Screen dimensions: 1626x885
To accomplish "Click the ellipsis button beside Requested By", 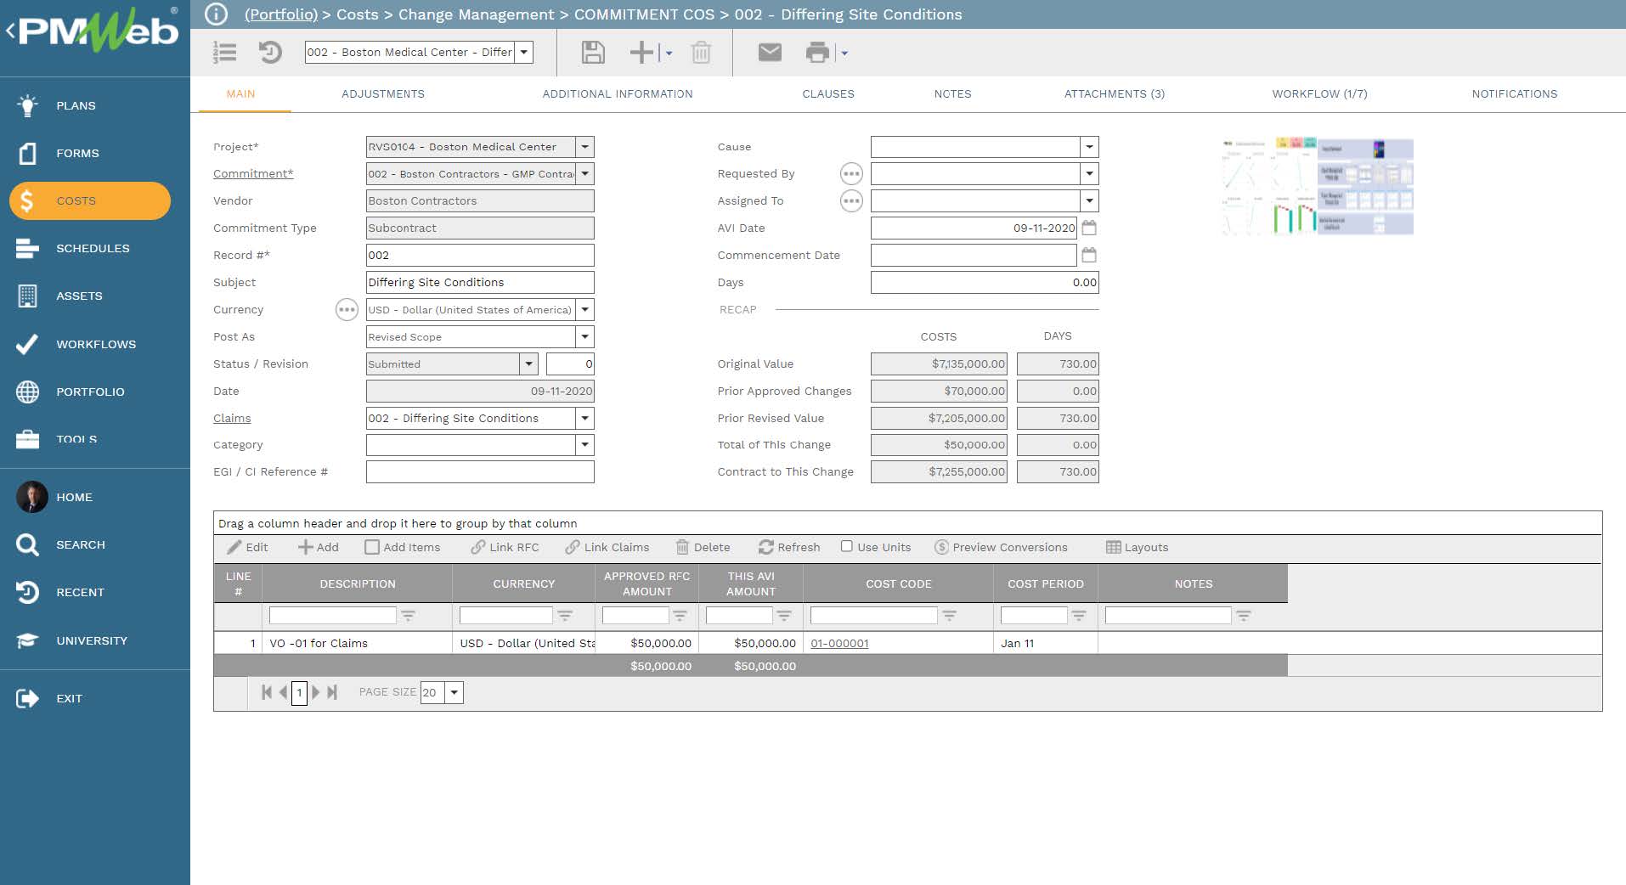I will point(851,174).
